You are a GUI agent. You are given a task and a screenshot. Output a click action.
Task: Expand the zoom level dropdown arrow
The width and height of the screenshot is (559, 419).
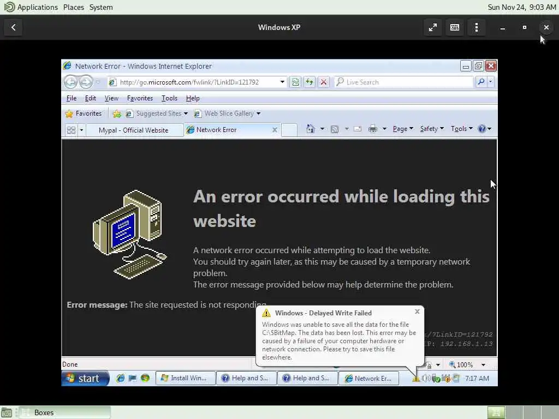pyautogui.click(x=483, y=365)
